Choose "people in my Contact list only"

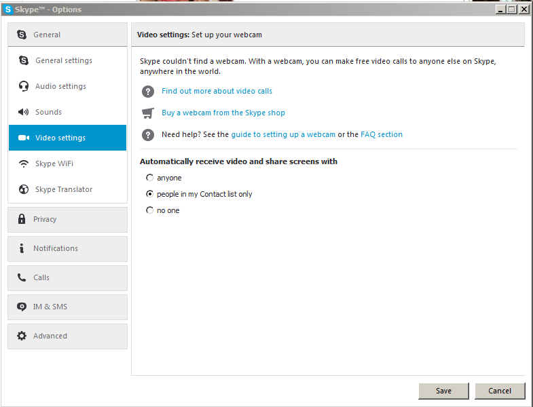tap(150, 194)
